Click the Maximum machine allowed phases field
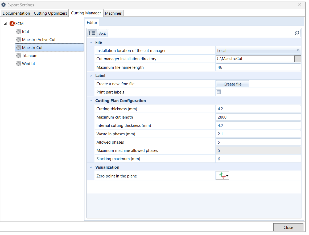This screenshot has height=235, width=309. coord(258,151)
